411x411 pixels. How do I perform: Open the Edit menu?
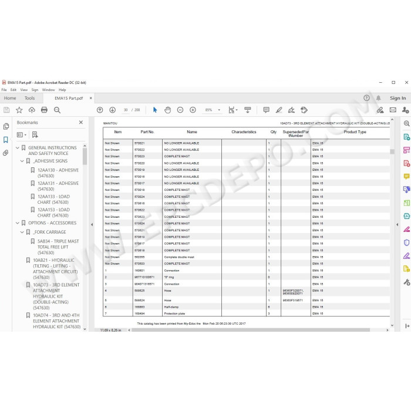tap(14, 90)
